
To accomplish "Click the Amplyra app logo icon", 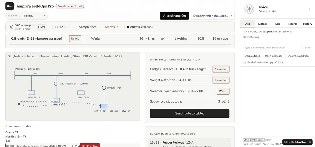I will [x=9, y=6].
